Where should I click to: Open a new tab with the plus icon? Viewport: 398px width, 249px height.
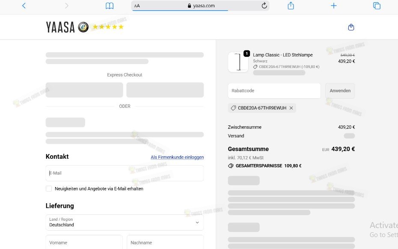tap(334, 6)
